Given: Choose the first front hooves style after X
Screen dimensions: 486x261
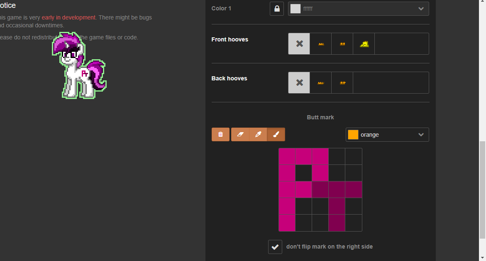Looking at the screenshot, I should 321,43.
